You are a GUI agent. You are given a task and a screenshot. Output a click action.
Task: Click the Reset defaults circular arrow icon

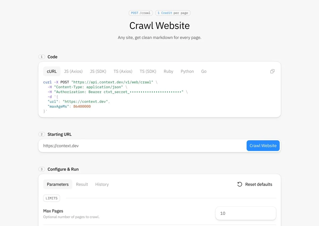click(x=240, y=184)
